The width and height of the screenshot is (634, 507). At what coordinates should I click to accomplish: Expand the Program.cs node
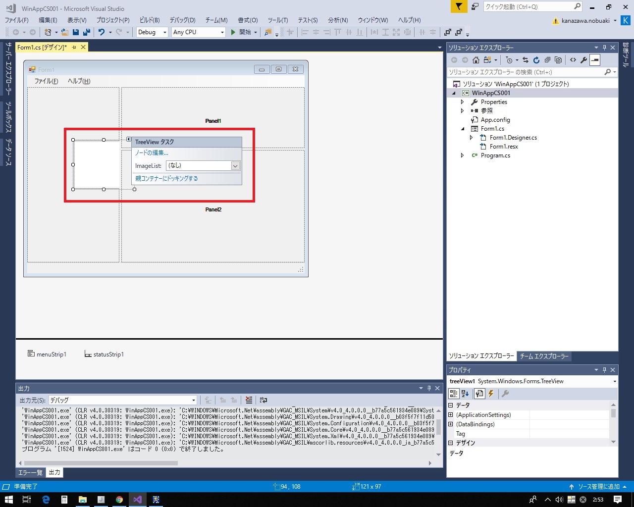(463, 155)
